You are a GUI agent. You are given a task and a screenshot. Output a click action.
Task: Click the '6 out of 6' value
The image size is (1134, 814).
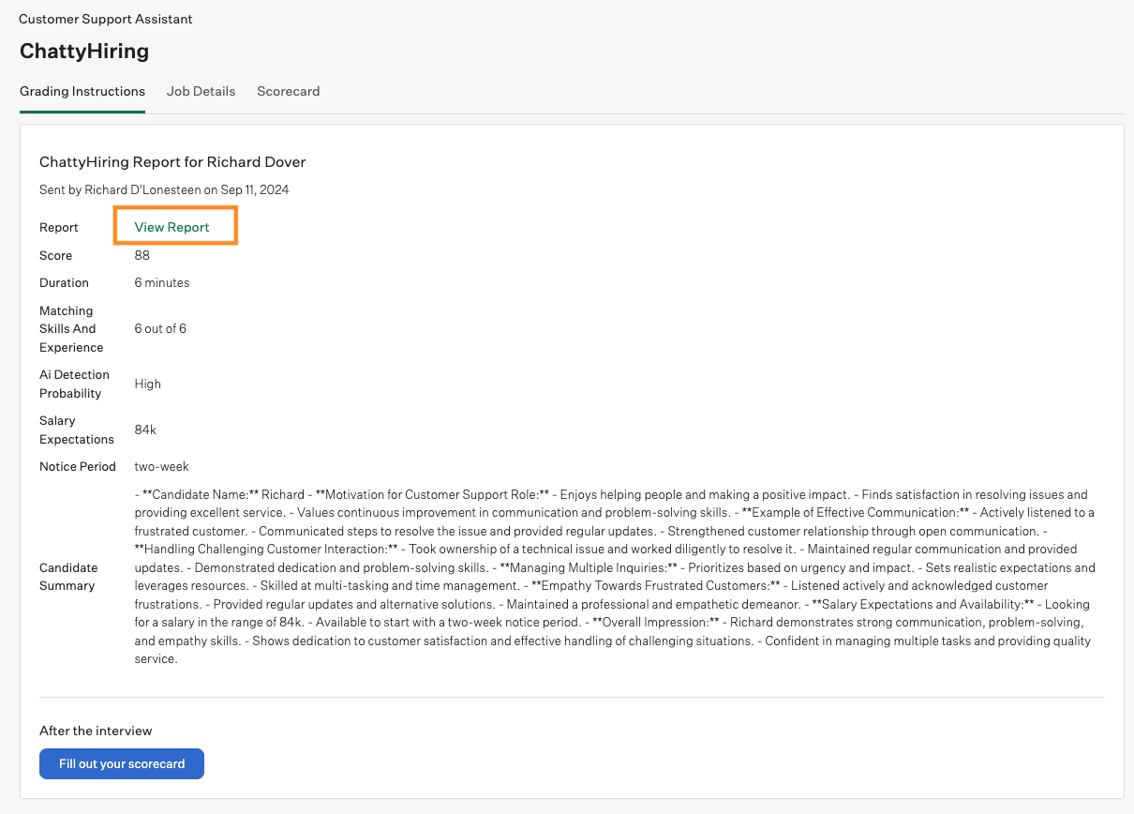[x=160, y=328]
